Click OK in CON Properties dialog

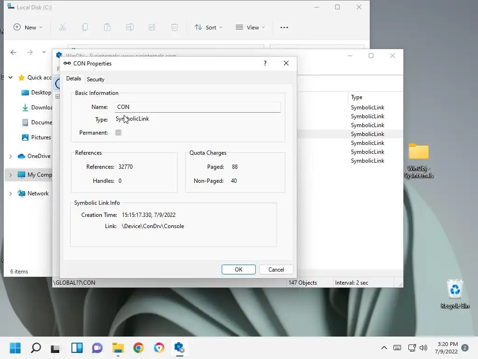pos(239,270)
